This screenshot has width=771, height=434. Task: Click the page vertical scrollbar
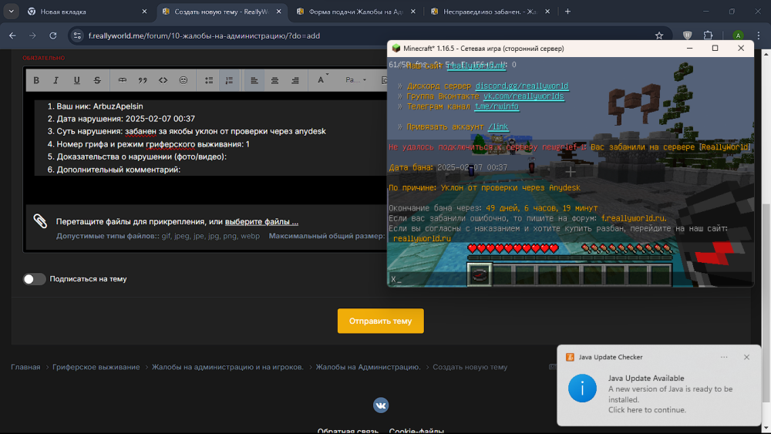click(766, 302)
